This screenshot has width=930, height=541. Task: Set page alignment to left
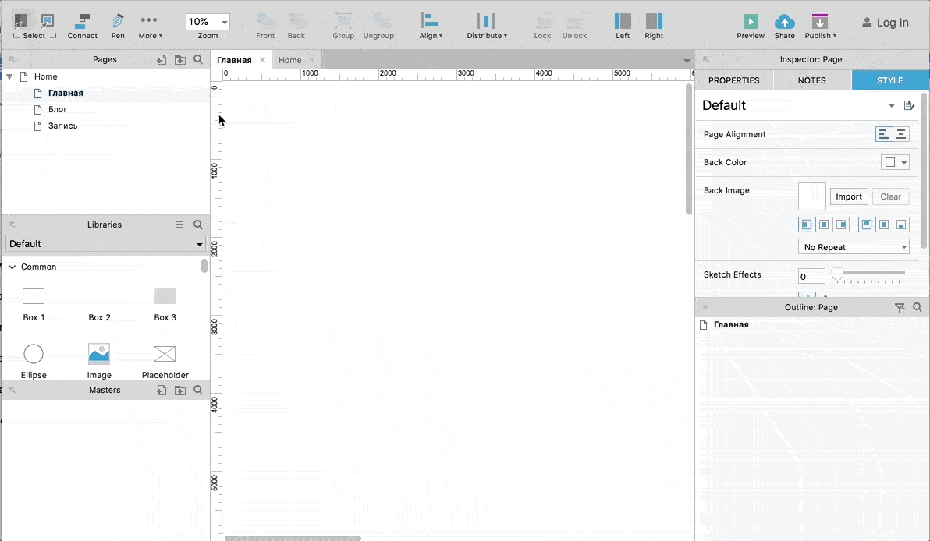click(884, 135)
